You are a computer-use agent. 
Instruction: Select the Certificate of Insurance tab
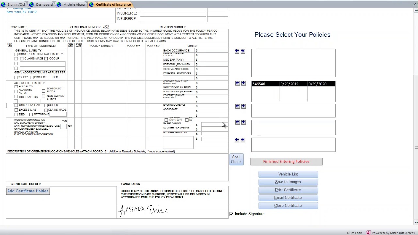(x=110, y=4)
